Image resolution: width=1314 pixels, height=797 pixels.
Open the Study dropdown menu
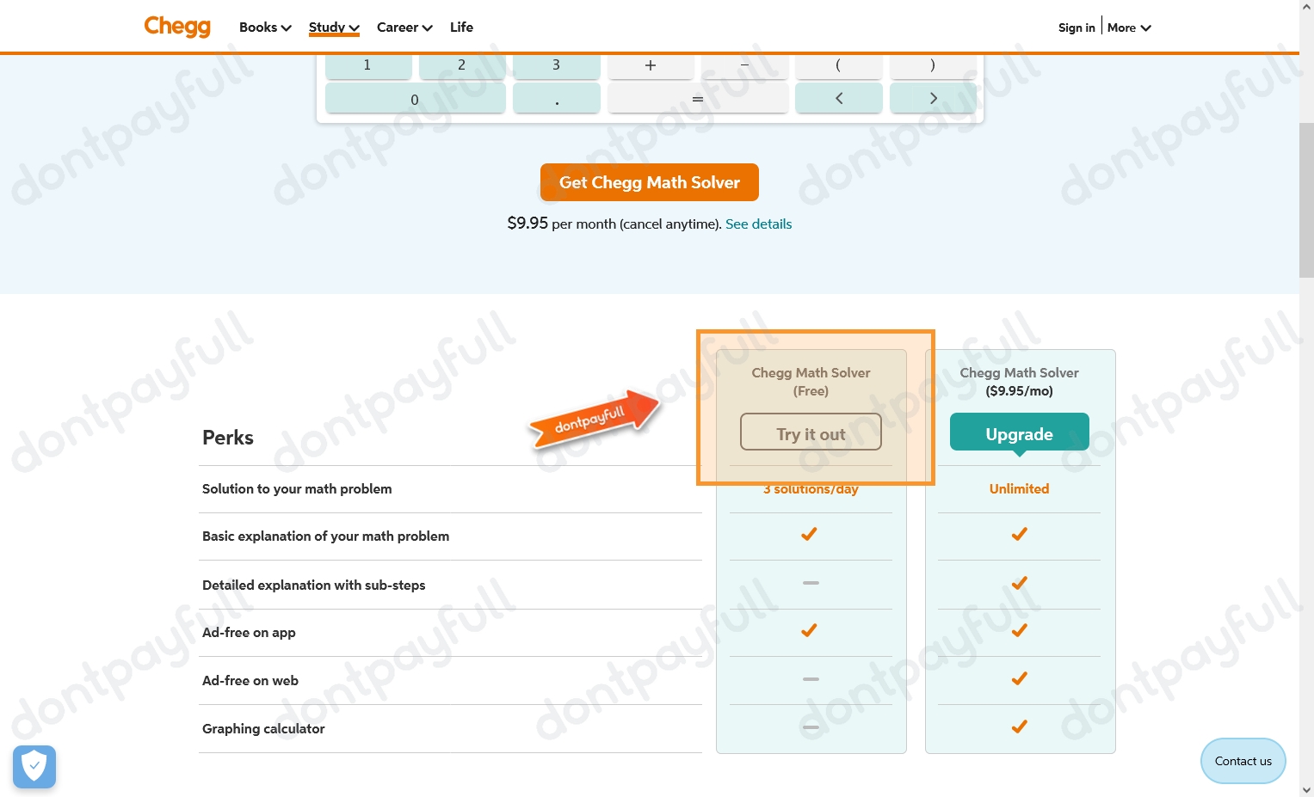(x=334, y=28)
